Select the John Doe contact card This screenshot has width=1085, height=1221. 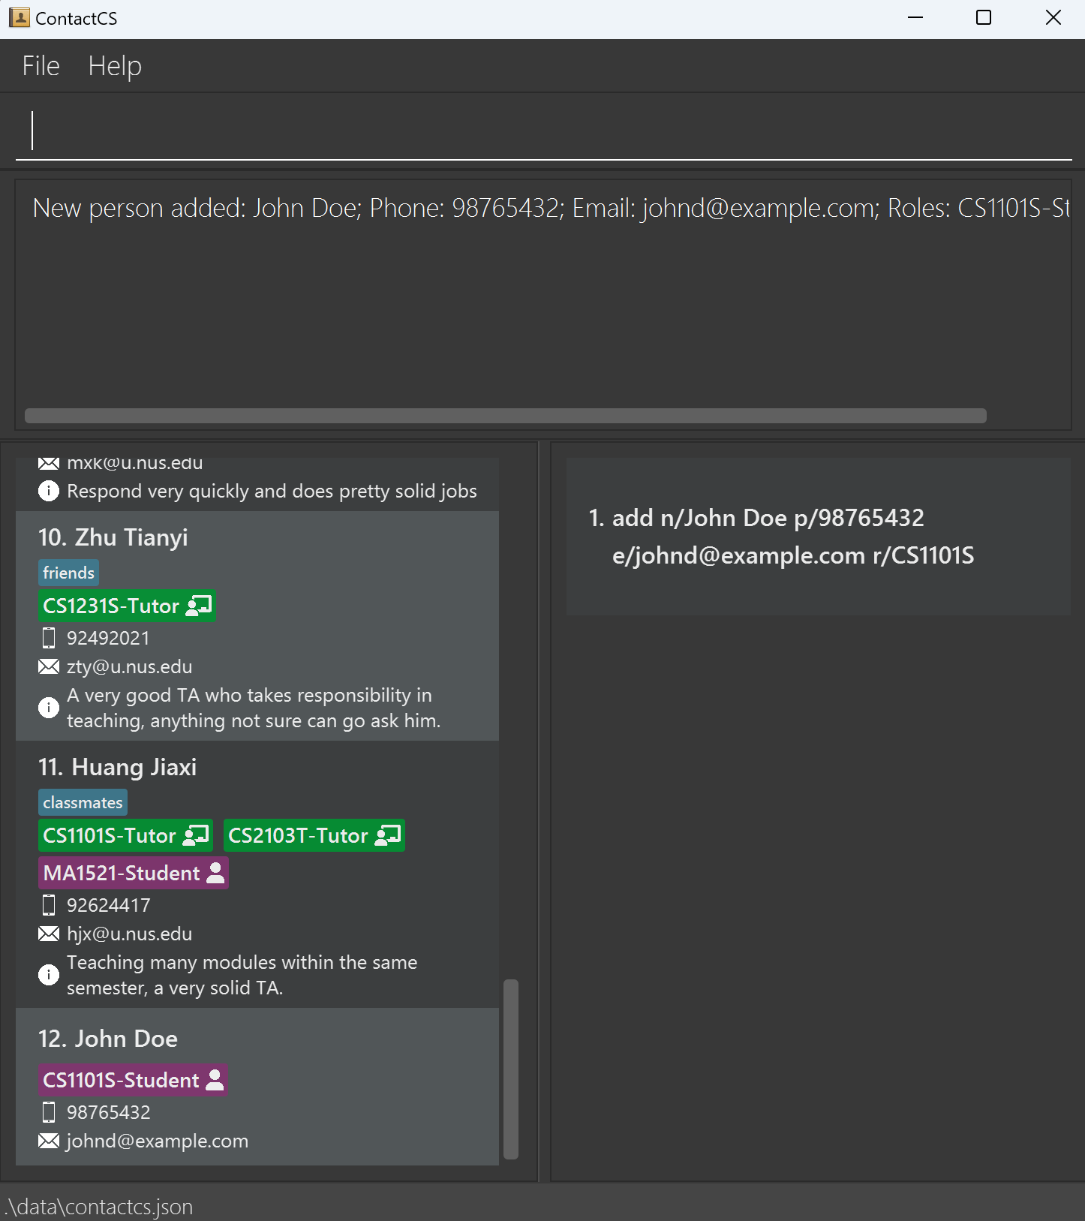coord(257,1087)
